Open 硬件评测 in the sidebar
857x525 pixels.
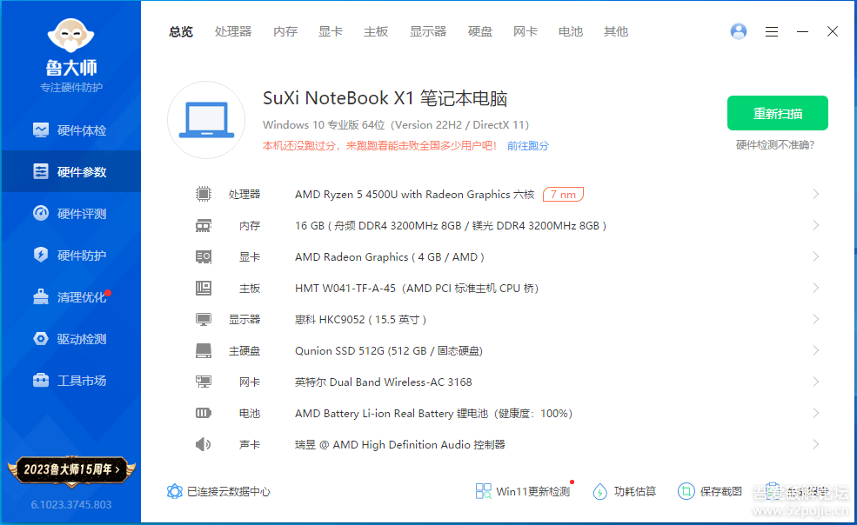70,214
